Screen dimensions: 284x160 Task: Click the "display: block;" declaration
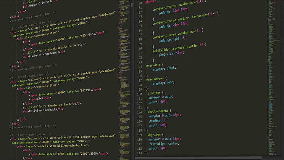coord(164,68)
